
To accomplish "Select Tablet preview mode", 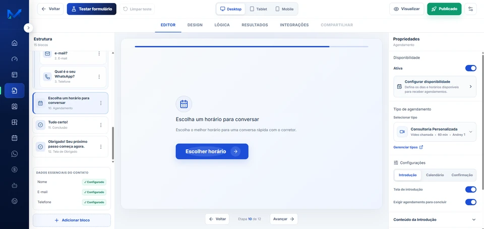I will [x=258, y=9].
